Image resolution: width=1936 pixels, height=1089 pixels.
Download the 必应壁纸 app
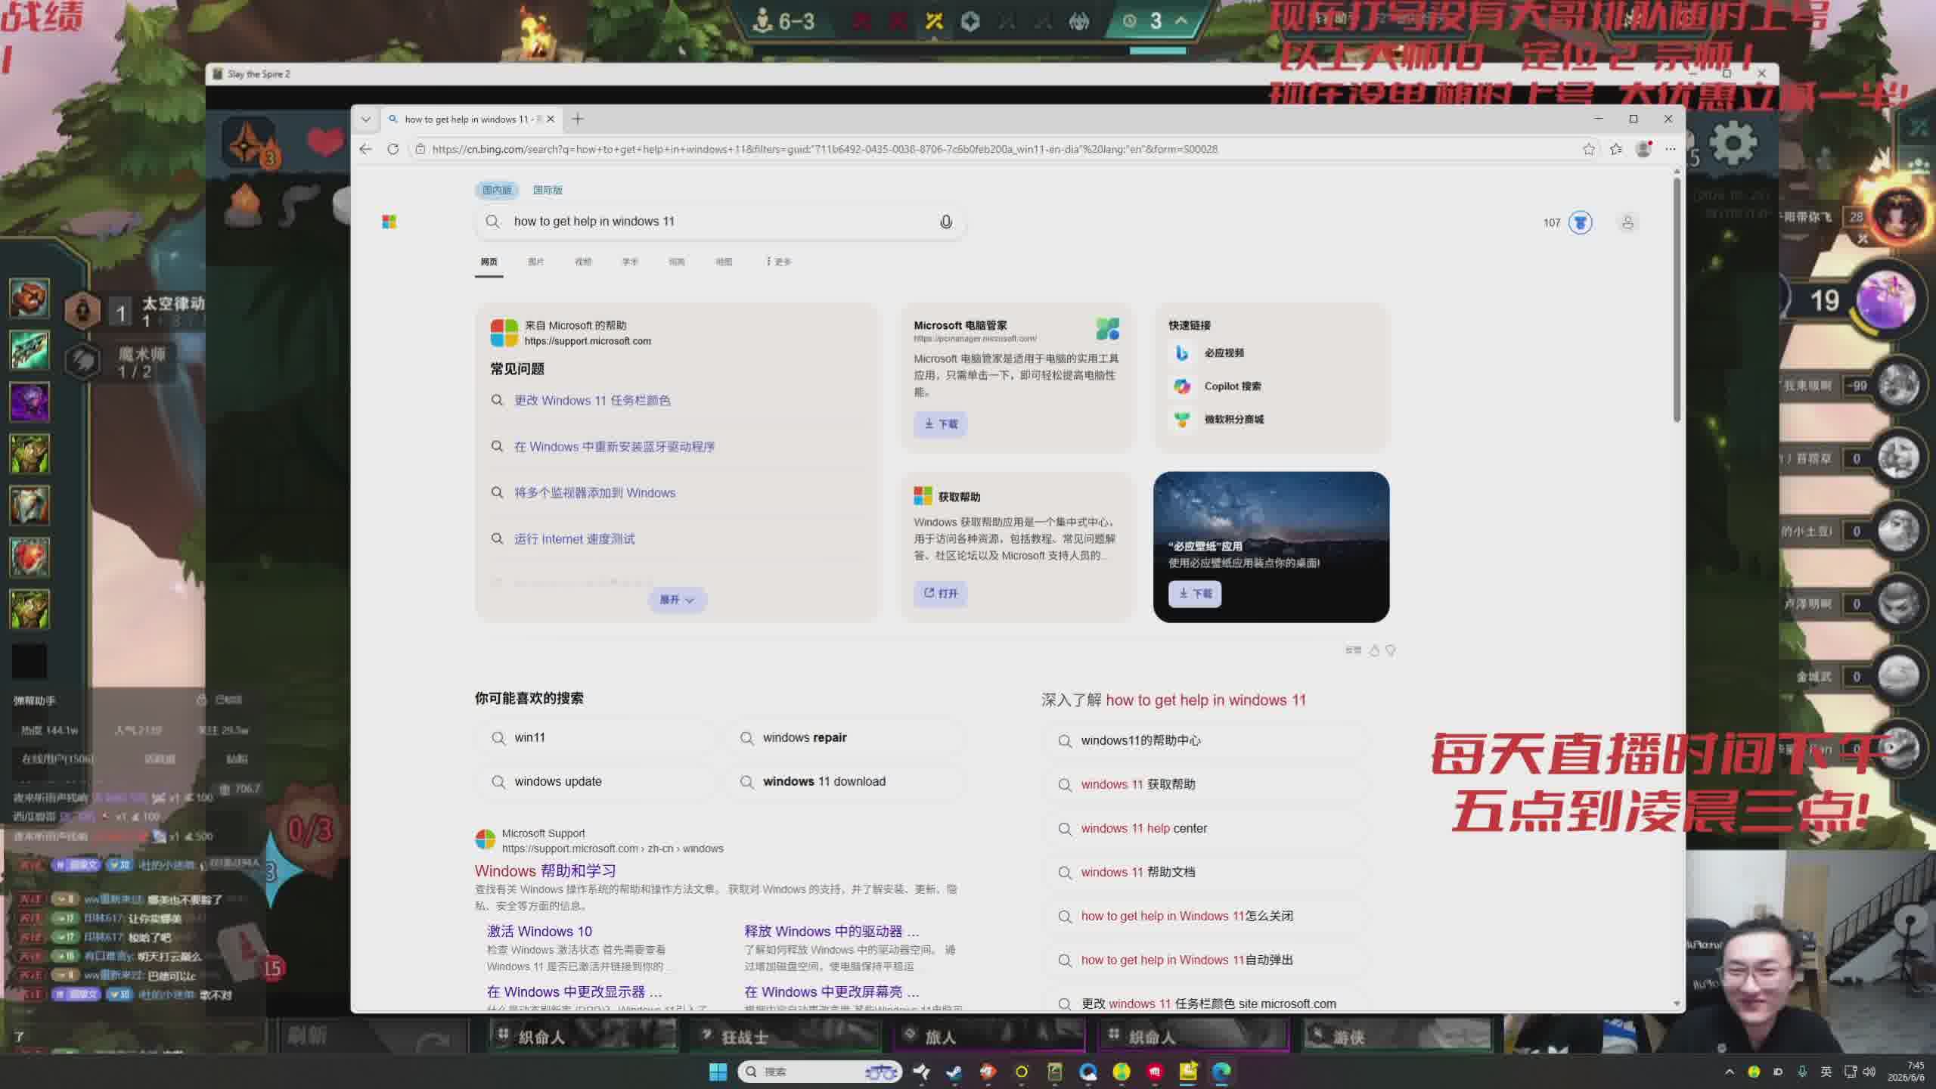click(x=1195, y=594)
